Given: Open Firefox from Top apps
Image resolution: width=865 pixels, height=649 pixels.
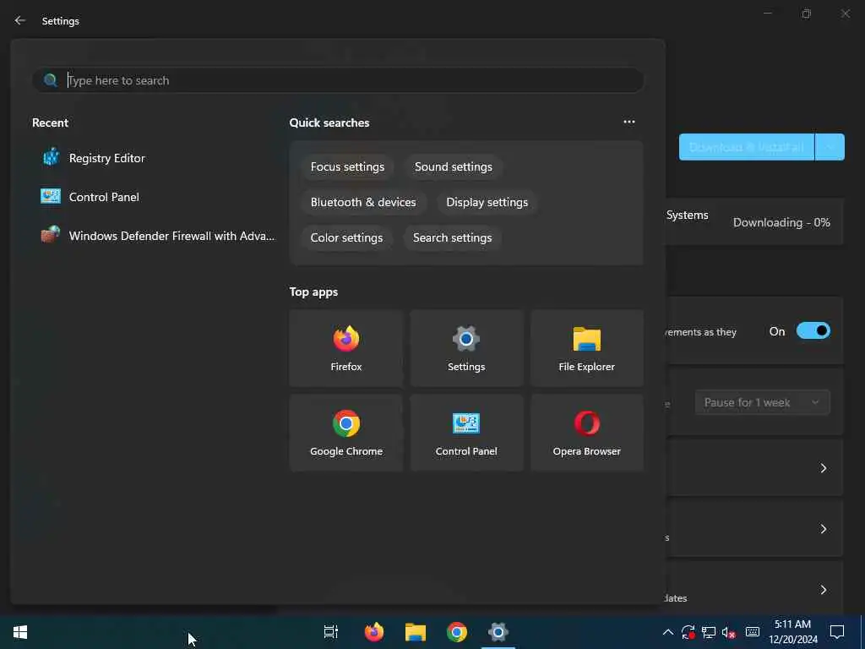Looking at the screenshot, I should (345, 348).
